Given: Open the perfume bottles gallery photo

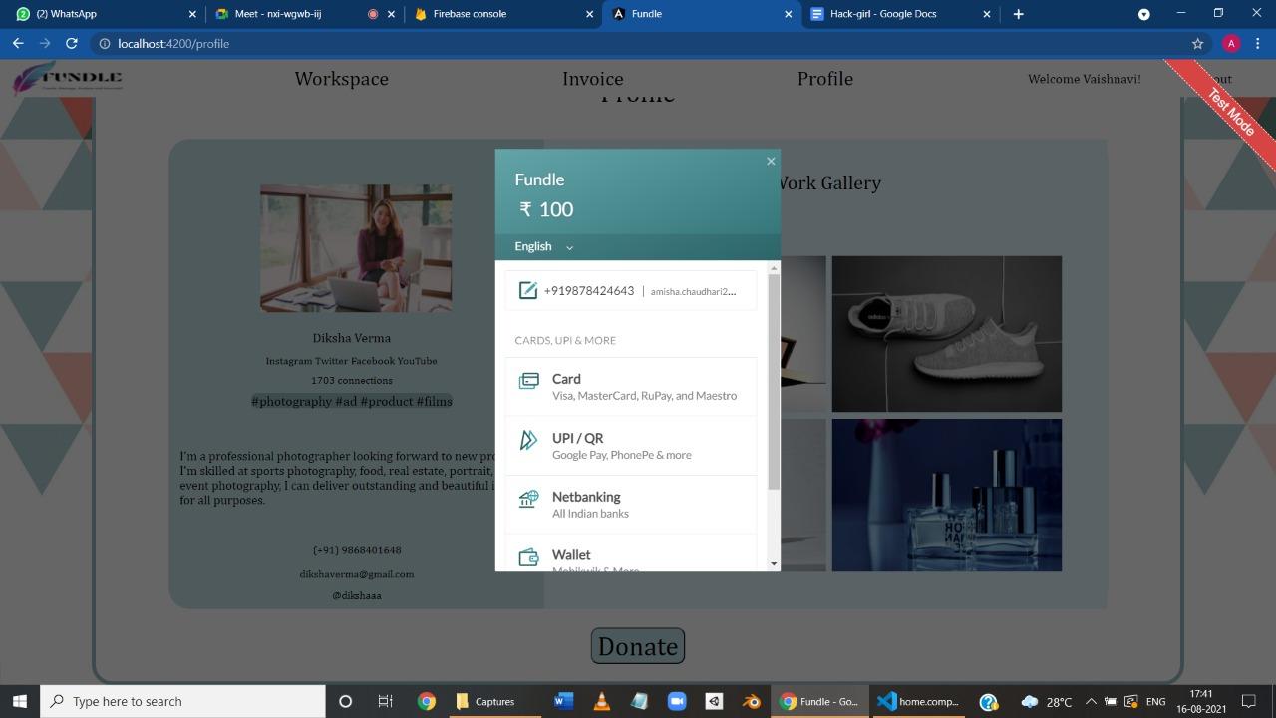Looking at the screenshot, I should (947, 496).
